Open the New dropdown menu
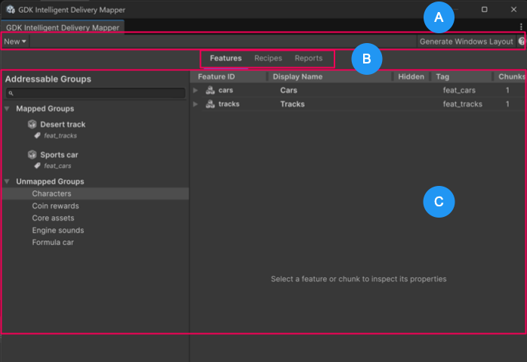This screenshot has height=362, width=527. 15,42
